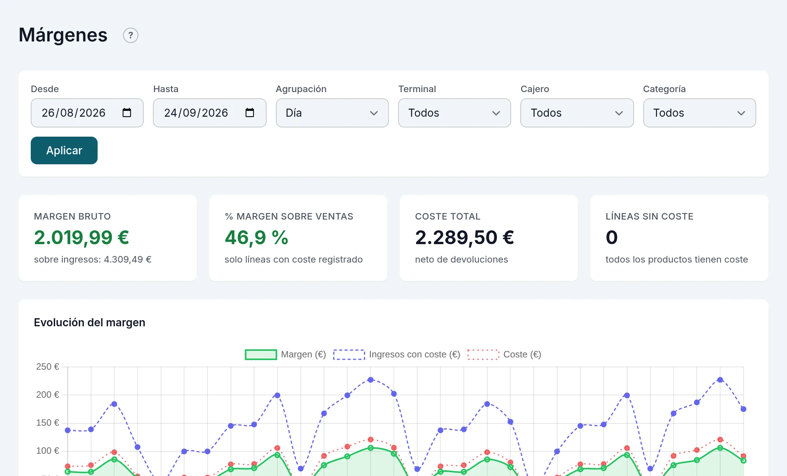Screen dimensions: 787x476
Task: Click the green Margen legend swatch
Action: [x=261, y=354]
